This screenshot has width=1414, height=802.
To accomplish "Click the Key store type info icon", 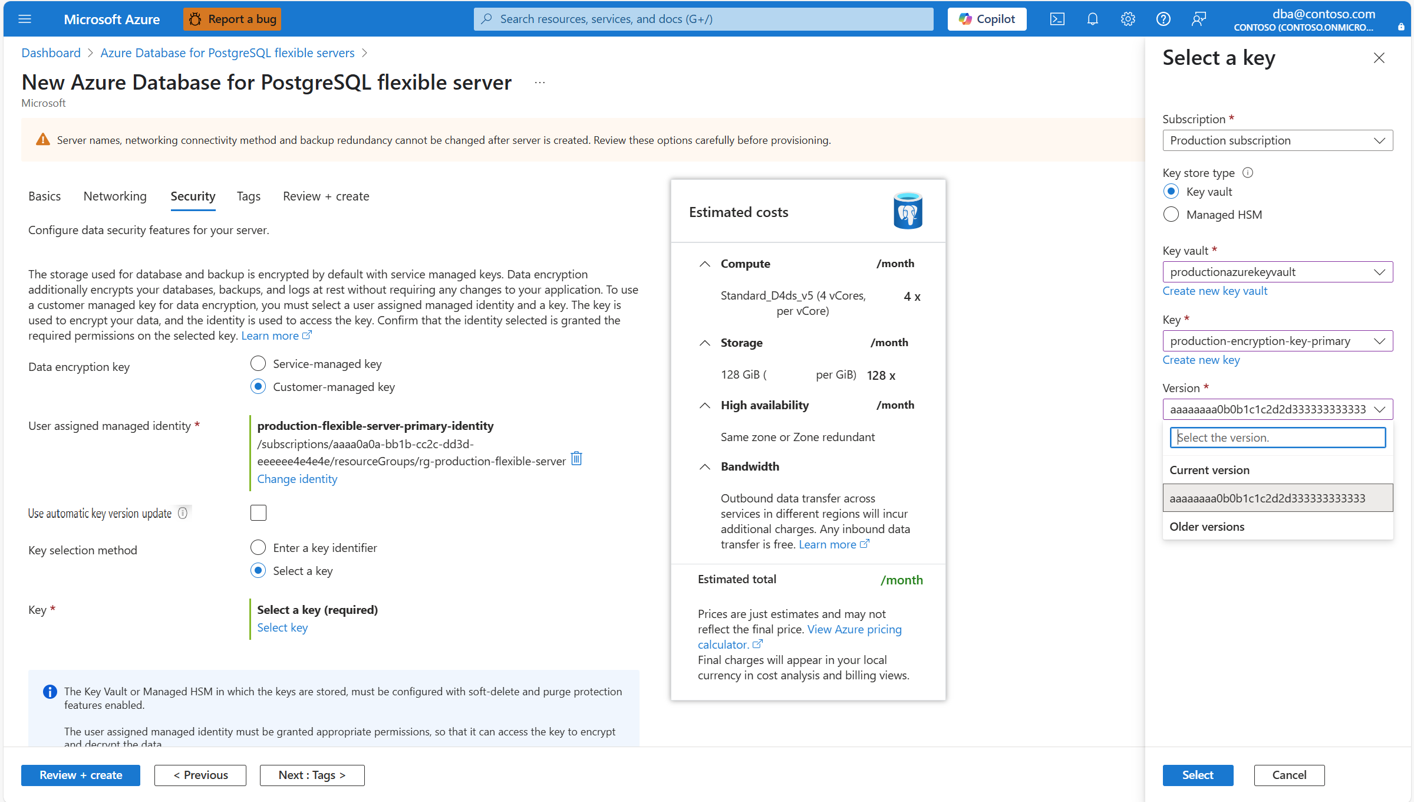I will pos(1248,173).
